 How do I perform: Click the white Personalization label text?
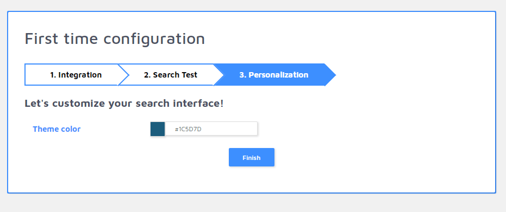coord(274,75)
